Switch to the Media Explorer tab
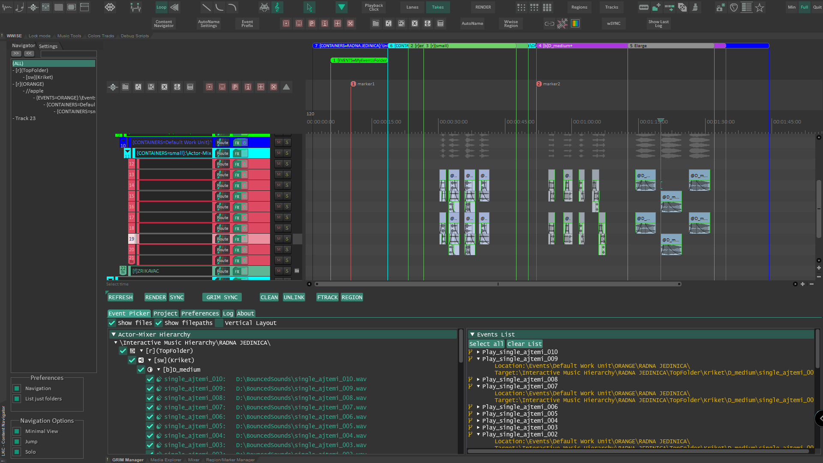 click(166, 460)
